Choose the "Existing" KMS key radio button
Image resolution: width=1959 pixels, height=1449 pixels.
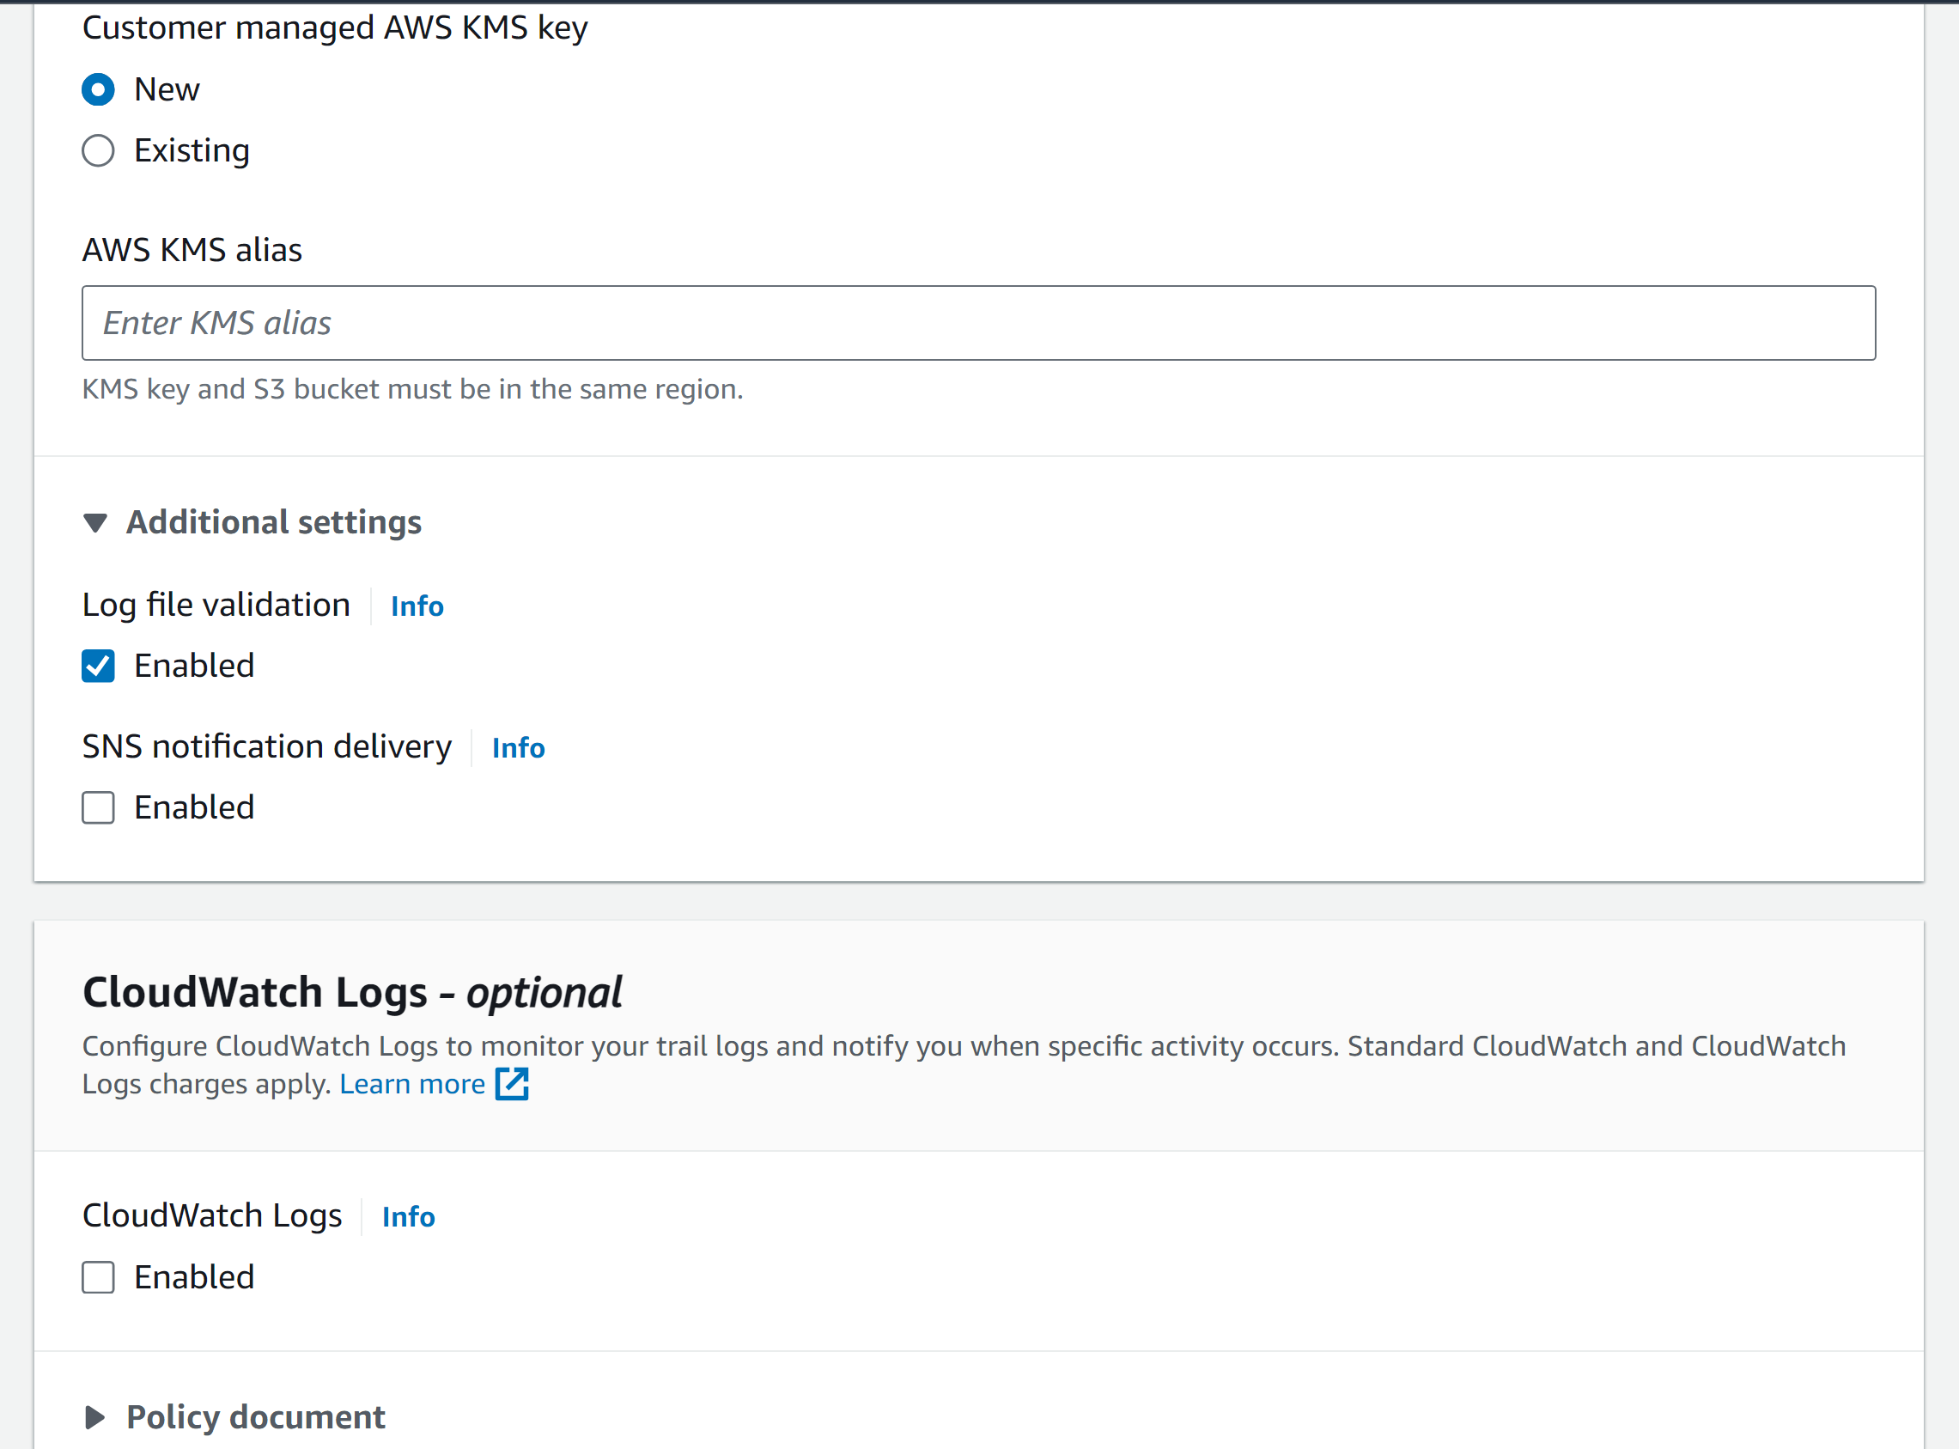(x=98, y=151)
